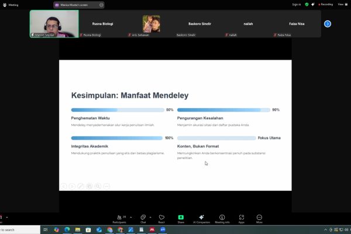Expand the arrow next to Chat
The width and height of the screenshot is (351, 234).
point(150,217)
